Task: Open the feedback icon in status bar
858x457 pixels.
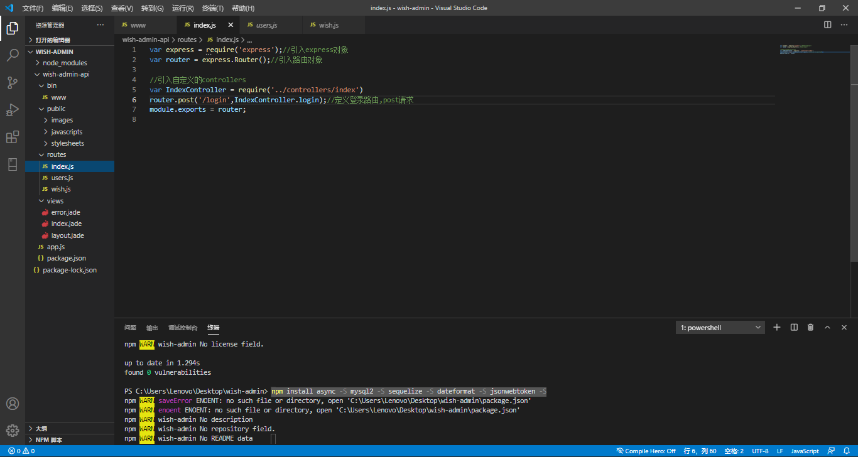Action: coord(831,451)
